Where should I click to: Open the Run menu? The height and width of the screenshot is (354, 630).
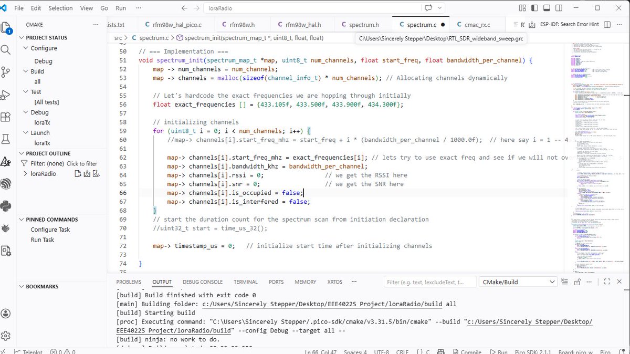tap(121, 8)
